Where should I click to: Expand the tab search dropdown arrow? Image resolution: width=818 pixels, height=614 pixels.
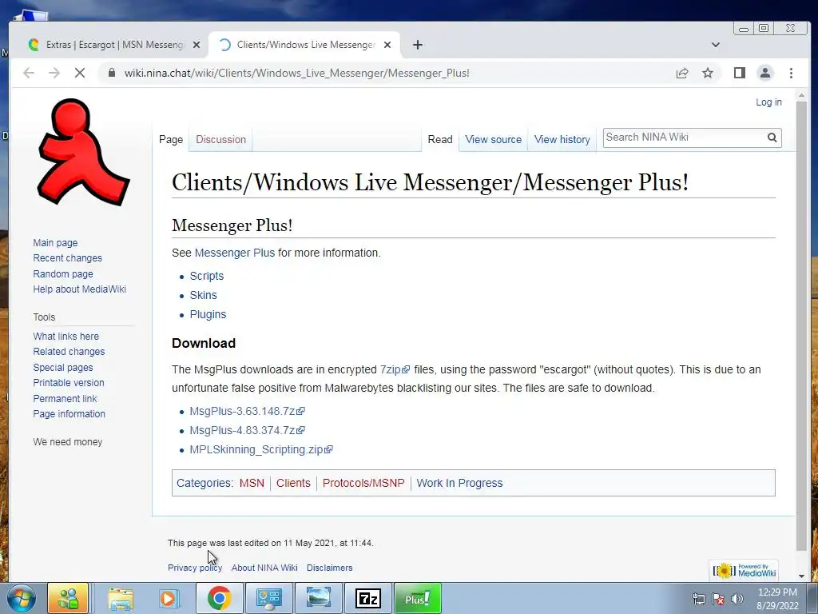[x=716, y=45]
